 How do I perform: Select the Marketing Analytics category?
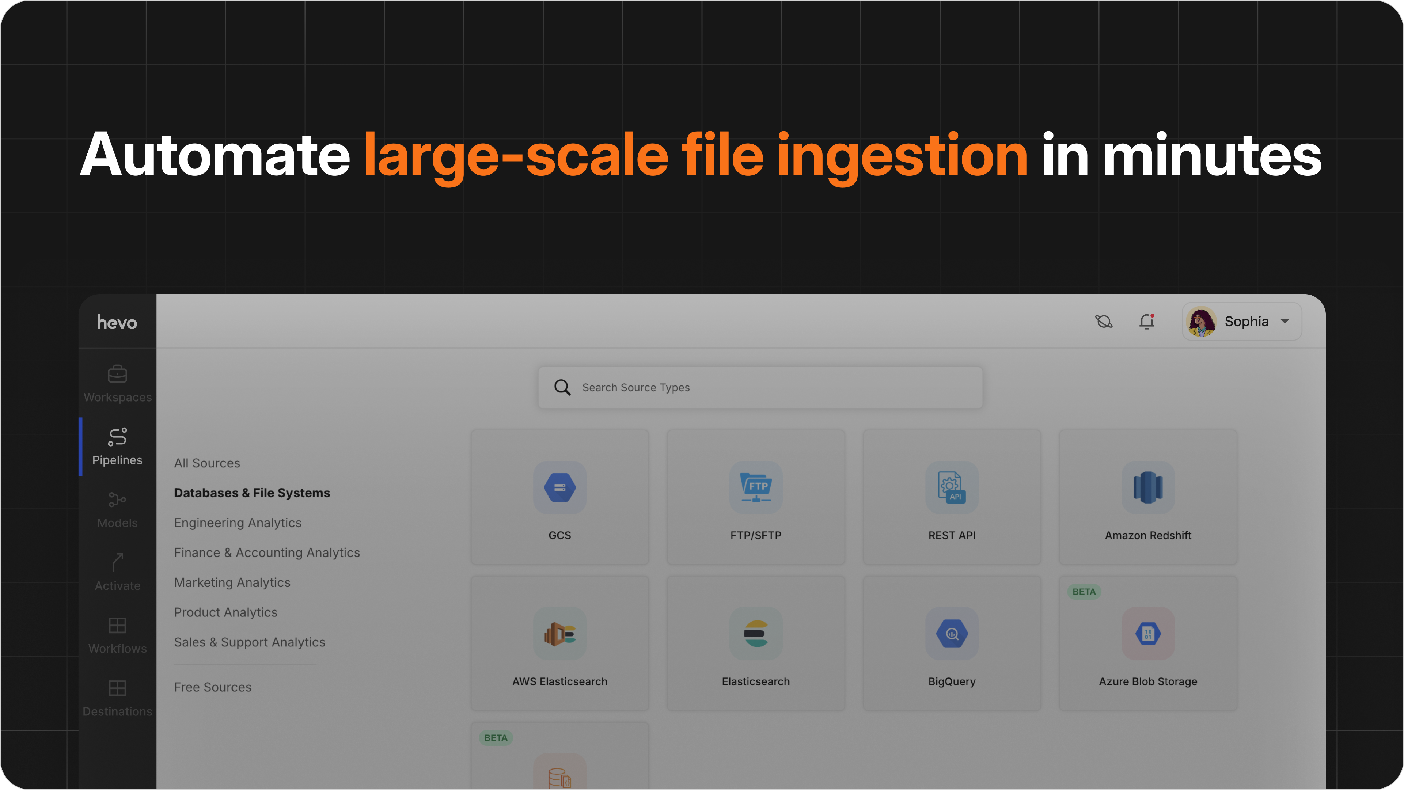232,582
